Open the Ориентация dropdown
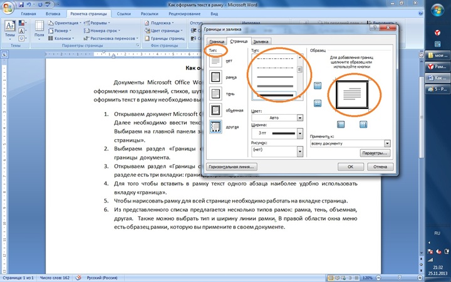Image resolution: width=451 pixels, height=282 pixels. click(x=65, y=23)
